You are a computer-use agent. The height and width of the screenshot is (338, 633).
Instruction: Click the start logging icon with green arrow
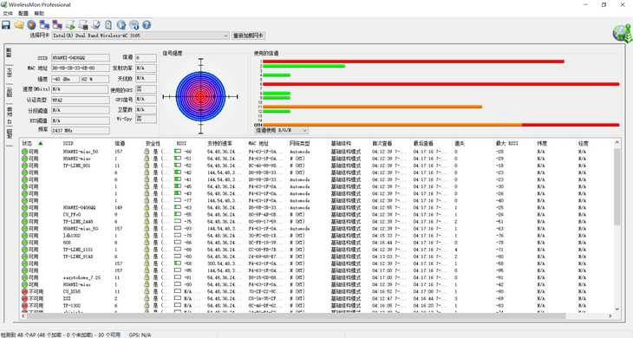pos(70,25)
